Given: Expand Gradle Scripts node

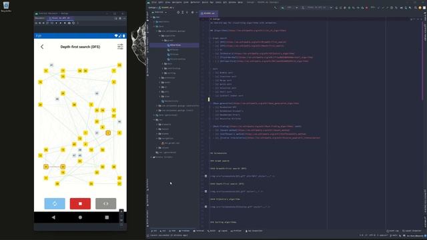Looking at the screenshot, I should click(x=151, y=157).
